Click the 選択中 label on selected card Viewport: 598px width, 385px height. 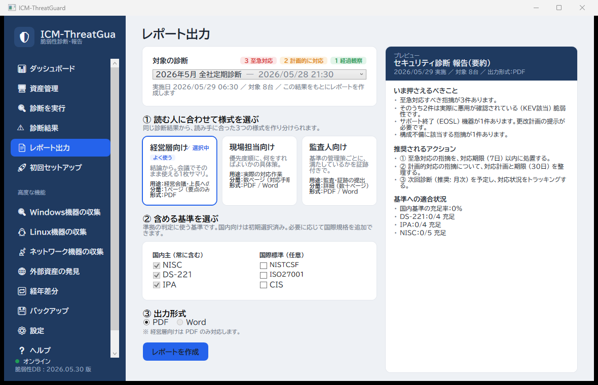pos(201,148)
